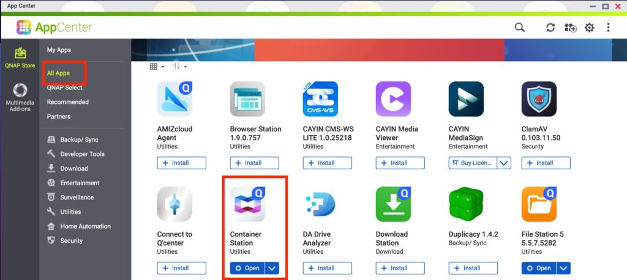Expand File Station 5 Open dropdown arrow
This screenshot has height=280, width=627.
click(563, 268)
